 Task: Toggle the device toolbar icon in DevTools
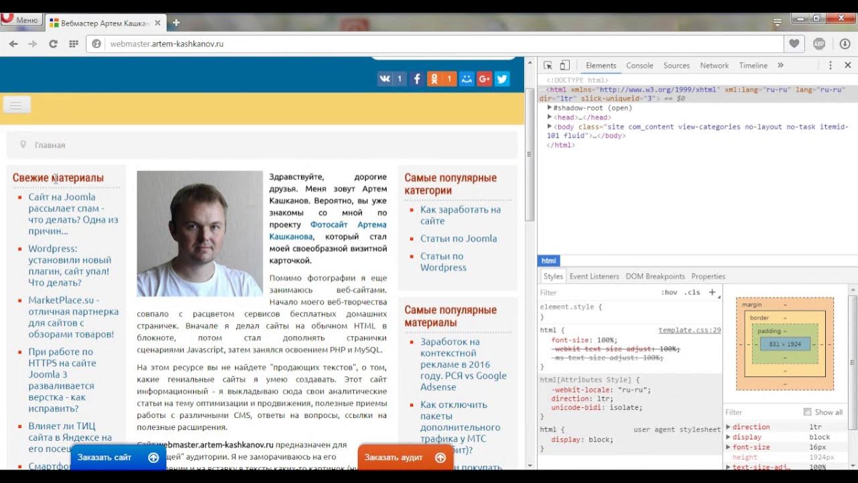(564, 65)
